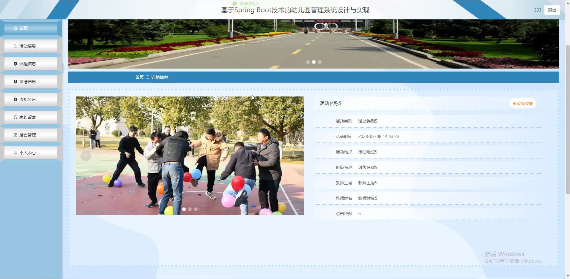The height and width of the screenshot is (279, 570).
Task: Select second dot of activity photo carousel
Action: [x=190, y=209]
